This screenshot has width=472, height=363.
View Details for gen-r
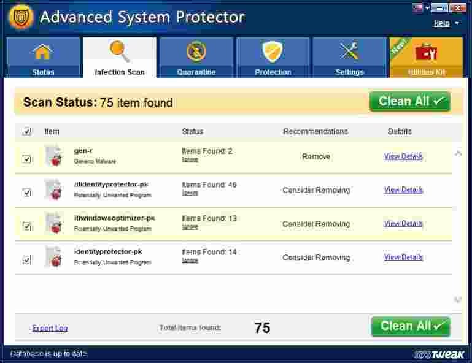click(x=403, y=156)
